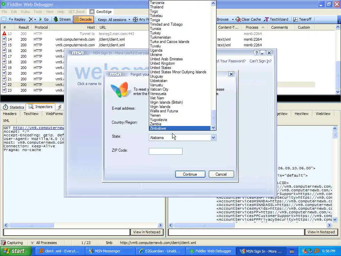Click the lightning AutoResponder tab icon
341x256 pixels.
pyautogui.click(x=60, y=107)
